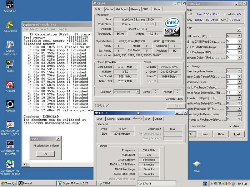Launch the AquaMark3 desktop shortcut
This screenshot has width=250, height=187.
pyautogui.click(x=10, y=25)
